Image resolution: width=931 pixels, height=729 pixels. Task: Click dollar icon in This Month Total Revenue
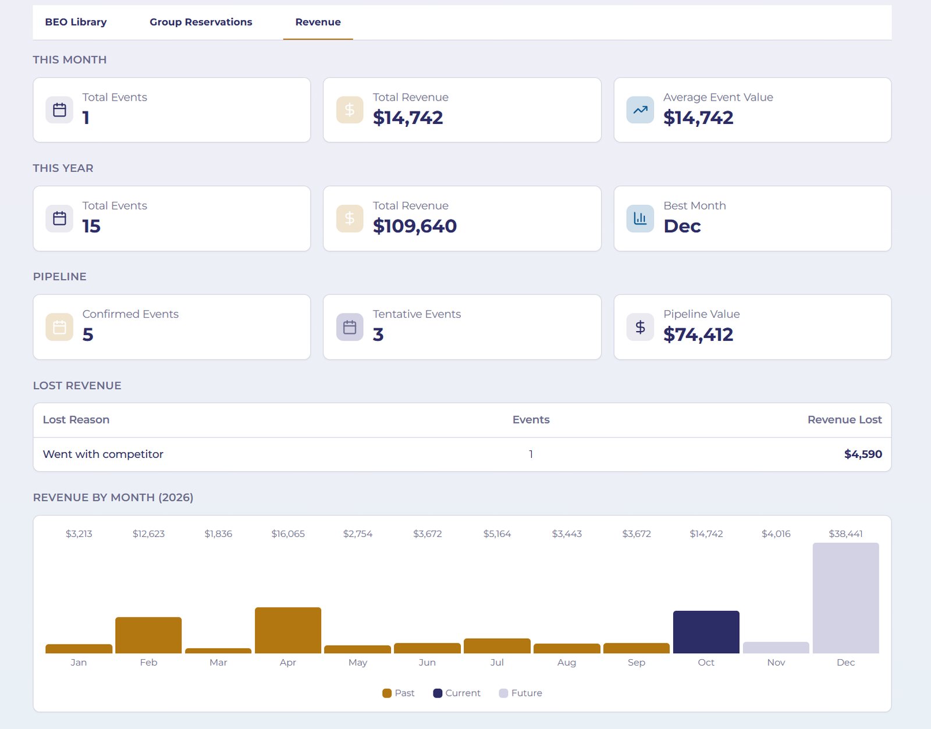350,110
